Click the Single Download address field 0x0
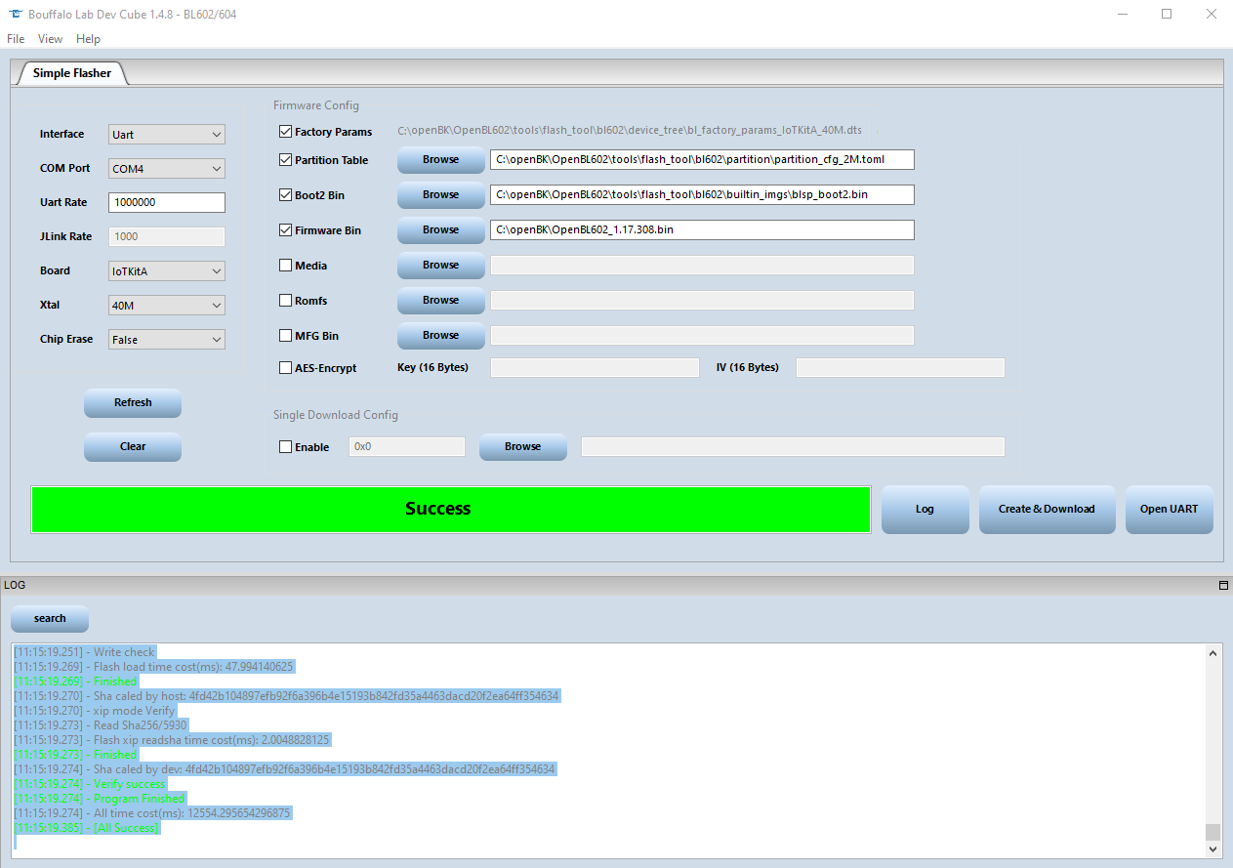This screenshot has width=1233, height=868. point(406,446)
